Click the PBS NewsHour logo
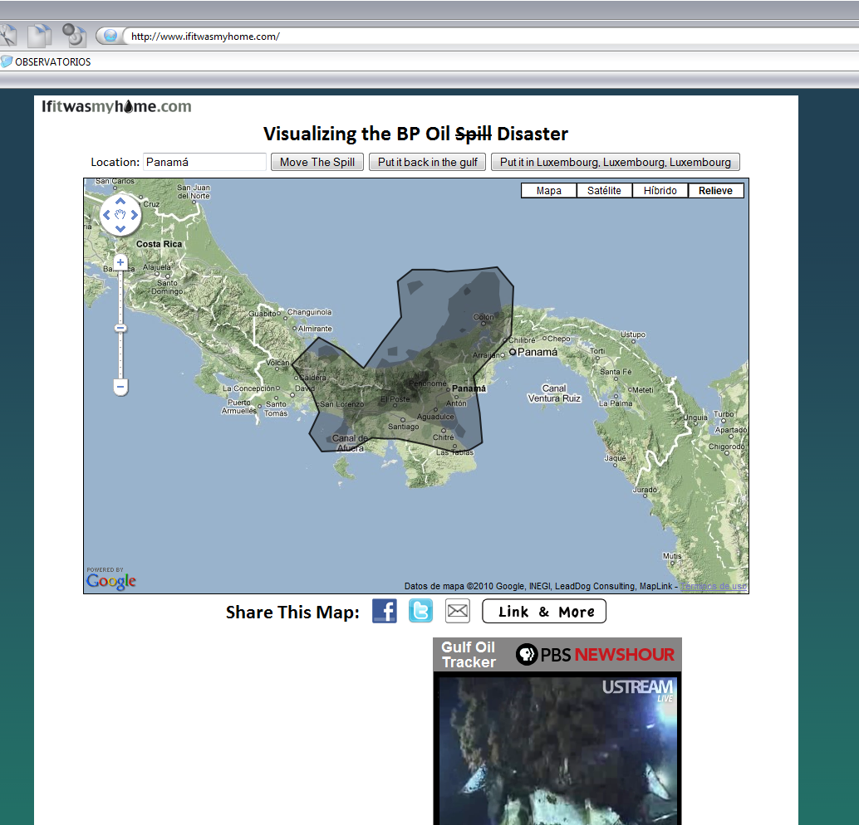 (595, 654)
